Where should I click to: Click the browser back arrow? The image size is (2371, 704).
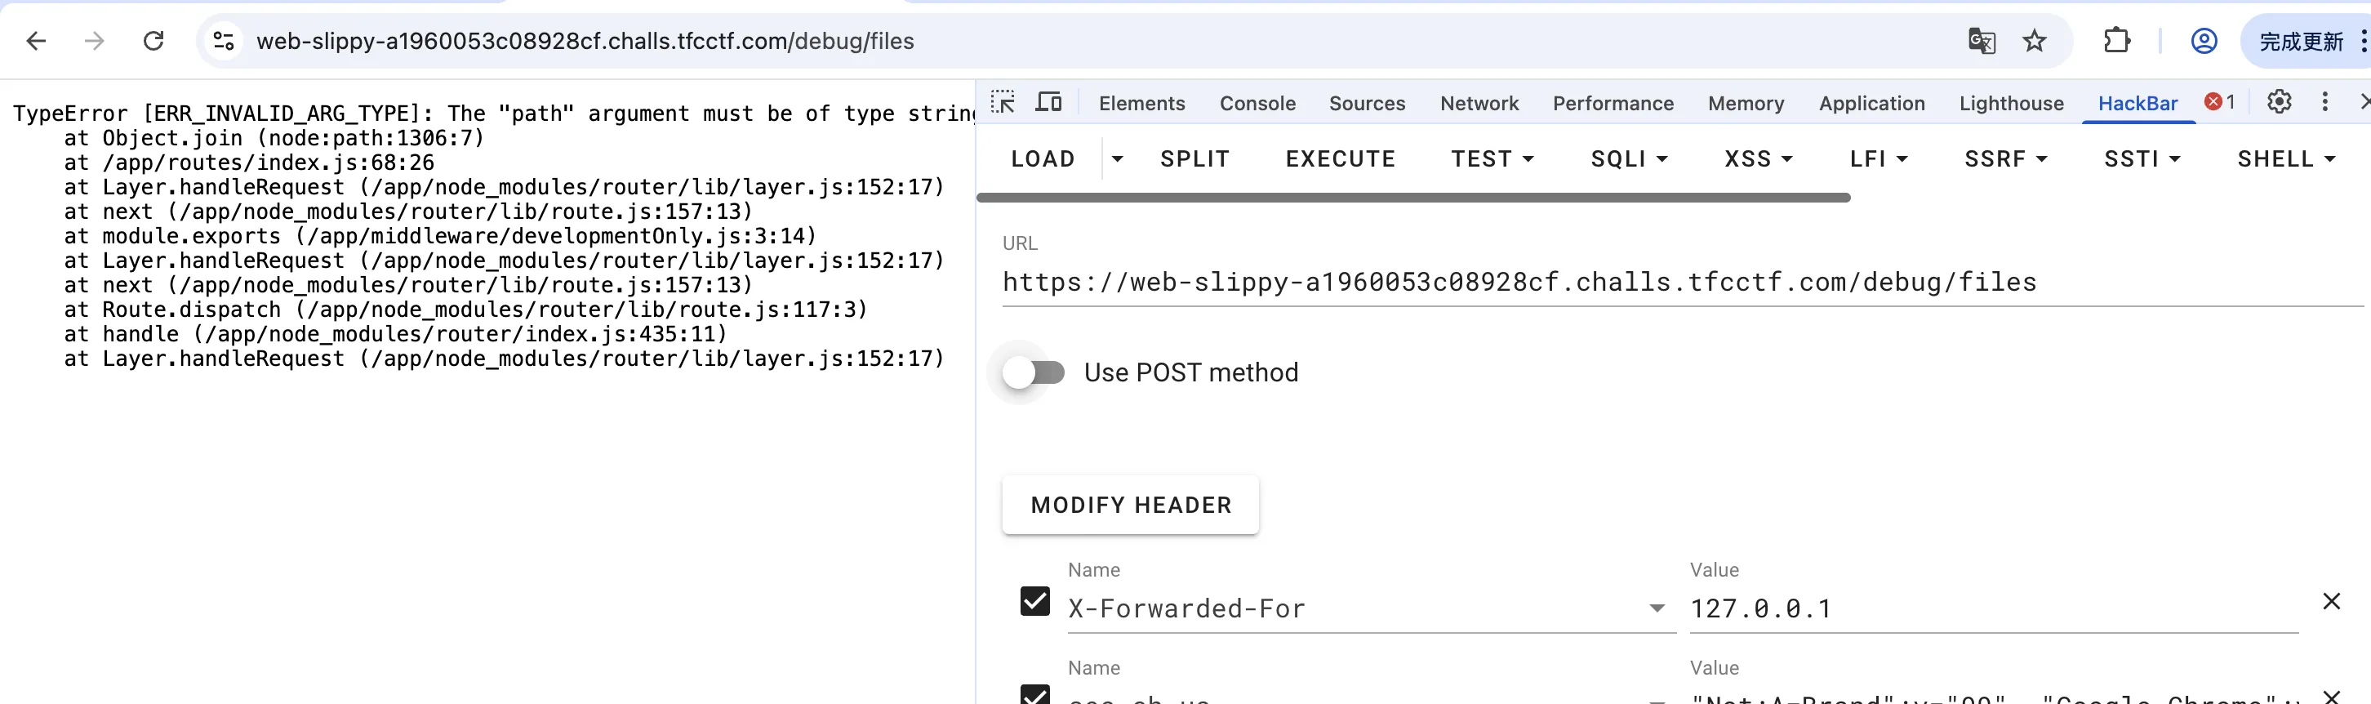pos(36,42)
